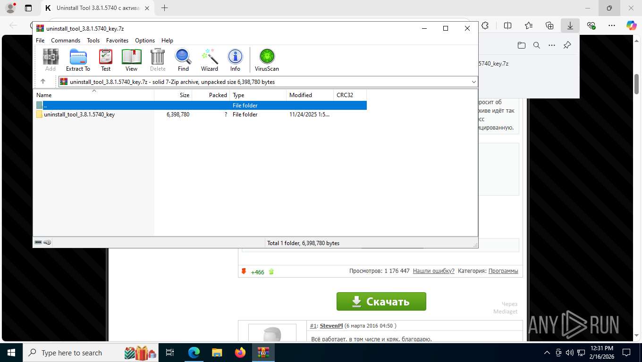Click the green Скачать download button
Image resolution: width=642 pixels, height=362 pixels.
[x=381, y=302]
